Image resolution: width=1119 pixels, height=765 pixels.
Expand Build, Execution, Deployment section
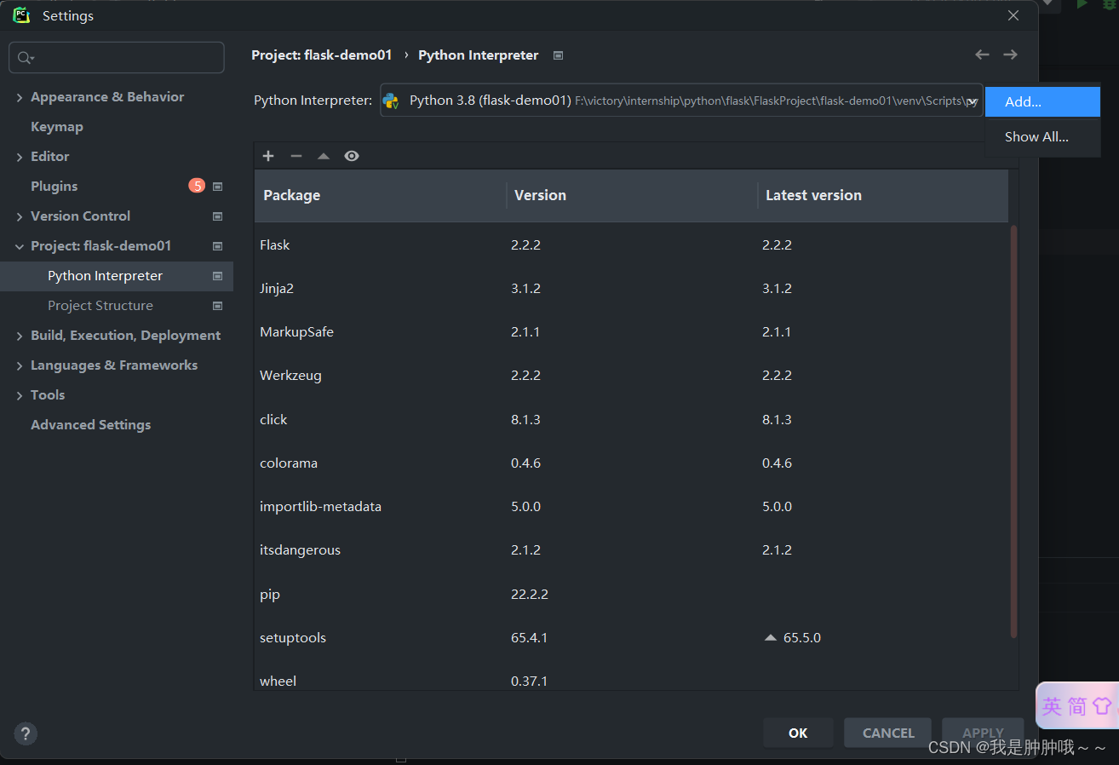(x=19, y=336)
